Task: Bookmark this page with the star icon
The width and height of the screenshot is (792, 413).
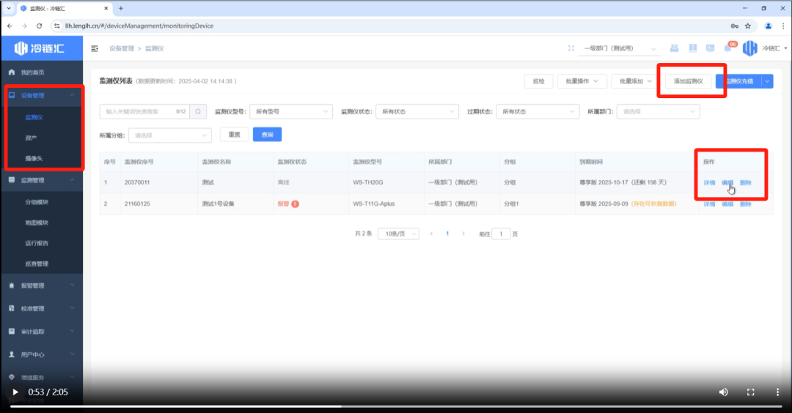Action: 748,26
